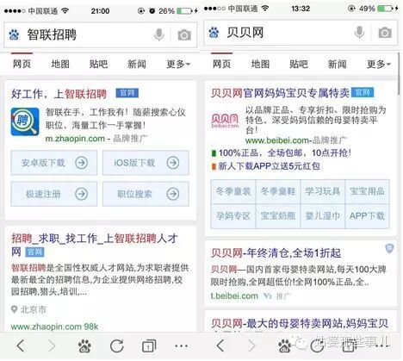Viewport: 403px width, 361px height.
Task: Tap back arrow in right bottom toolbar
Action: point(220,345)
